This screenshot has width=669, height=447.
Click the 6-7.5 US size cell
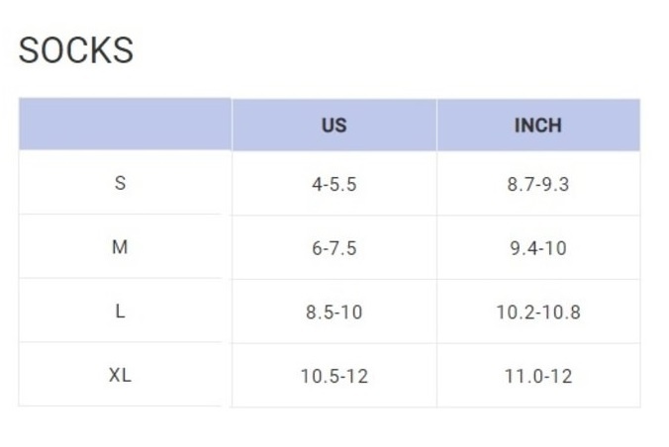coord(334,247)
